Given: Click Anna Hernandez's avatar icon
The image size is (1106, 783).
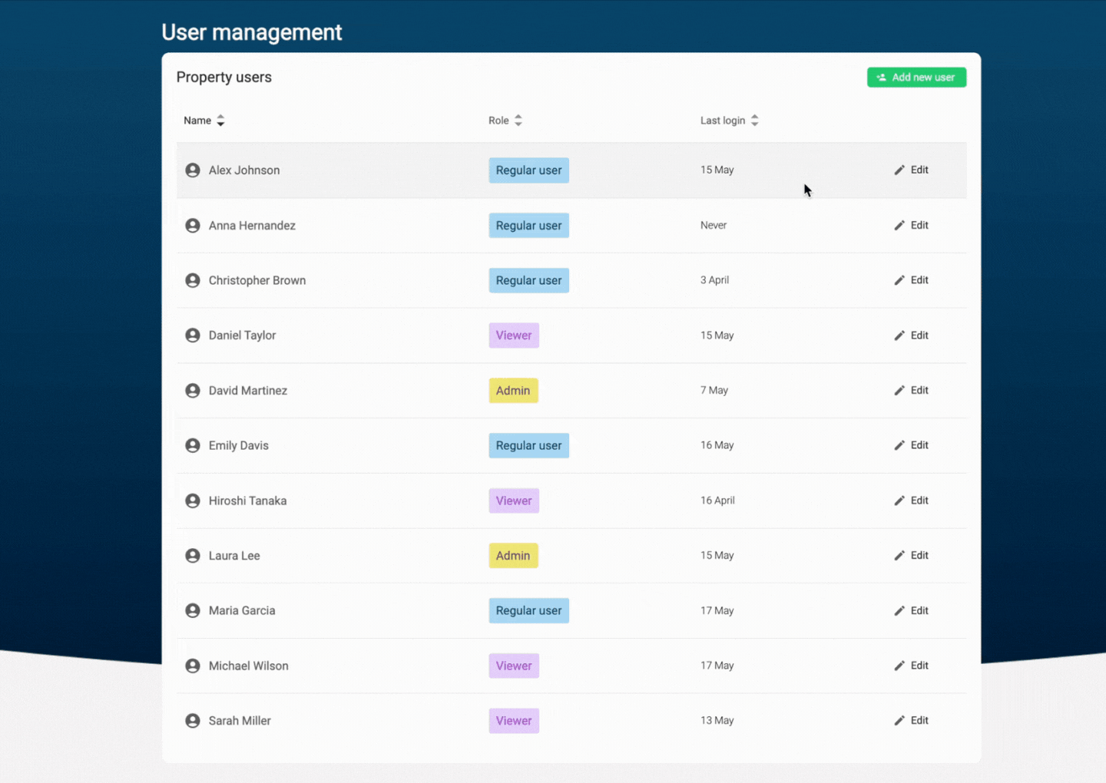Looking at the screenshot, I should click(193, 226).
